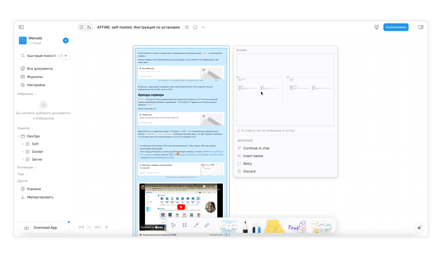442x258 pixels.
Task: Click the AI answer preview area
Action: pos(285,90)
